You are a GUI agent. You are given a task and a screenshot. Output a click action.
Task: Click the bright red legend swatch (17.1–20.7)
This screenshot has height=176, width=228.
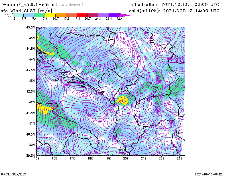(x=82, y=15)
